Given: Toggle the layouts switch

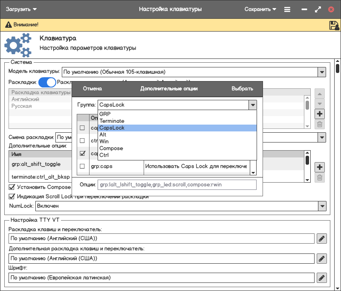Looking at the screenshot, I should pyautogui.click(x=47, y=82).
